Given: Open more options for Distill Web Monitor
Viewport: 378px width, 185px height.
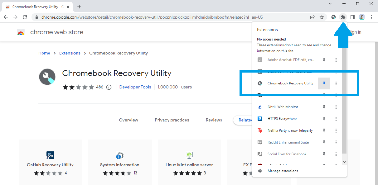Looking at the screenshot, I should [336, 107].
